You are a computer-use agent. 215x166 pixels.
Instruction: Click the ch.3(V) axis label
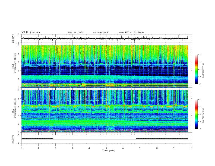pyautogui.click(x=13, y=139)
